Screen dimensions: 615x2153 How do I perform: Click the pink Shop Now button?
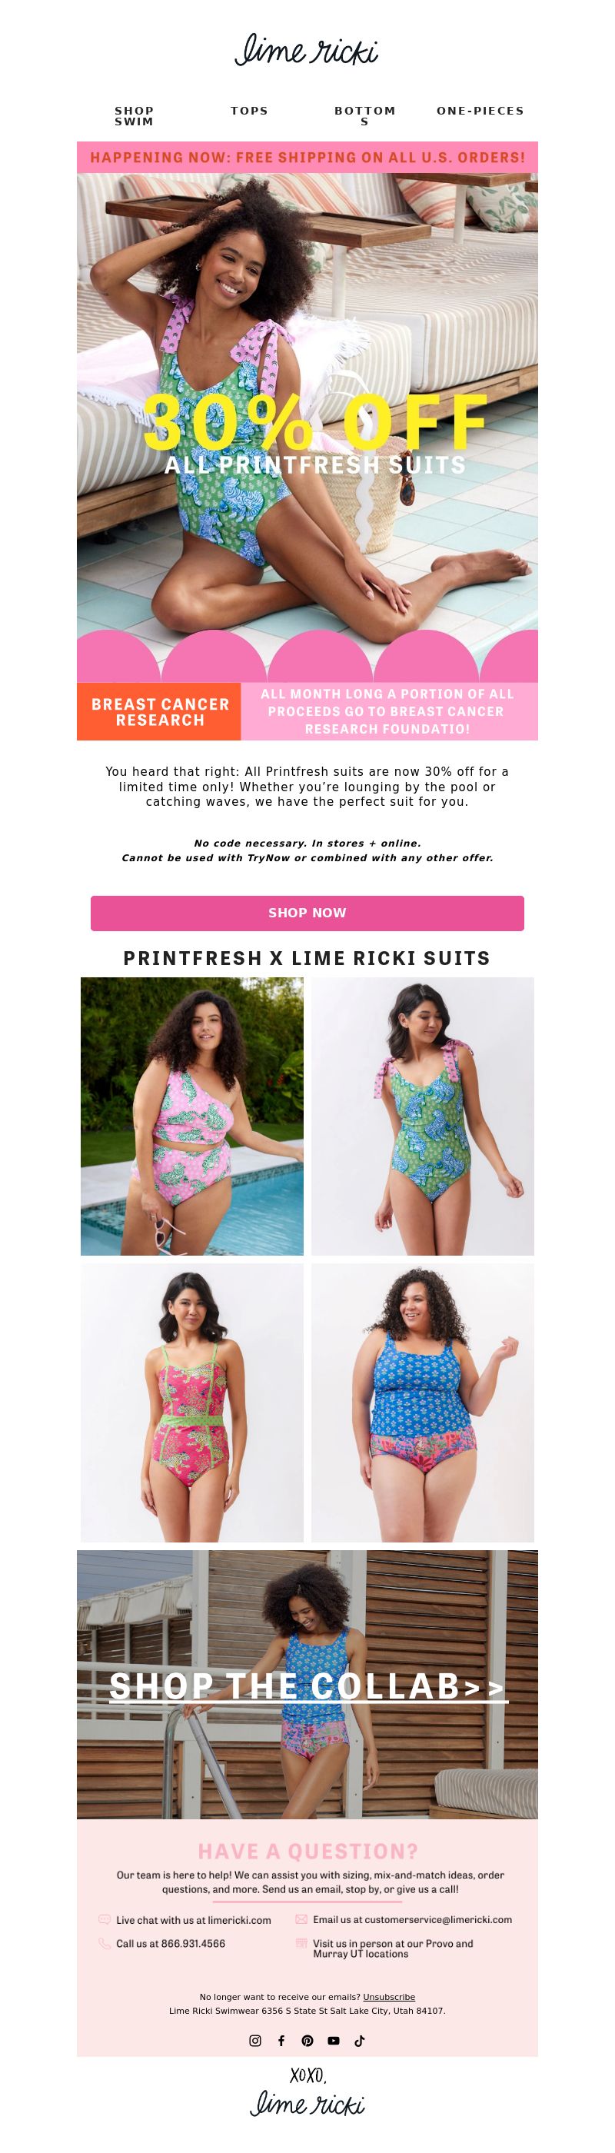(x=307, y=913)
